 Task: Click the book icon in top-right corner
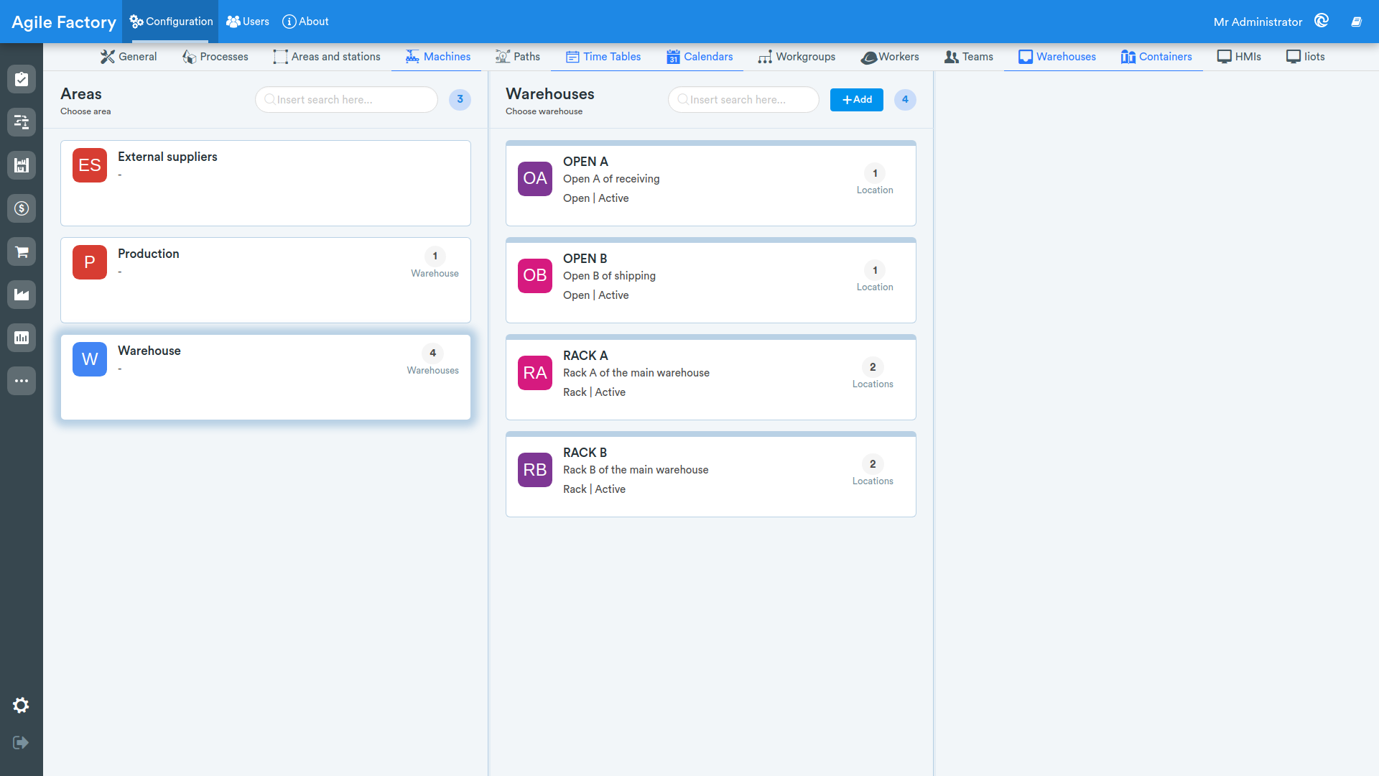[1356, 22]
